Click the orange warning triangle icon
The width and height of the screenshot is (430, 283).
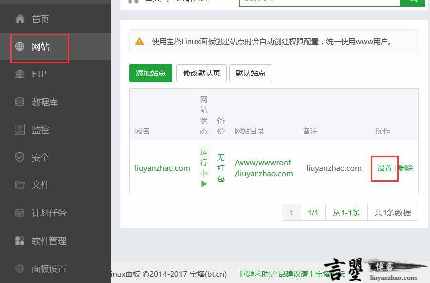pos(140,41)
